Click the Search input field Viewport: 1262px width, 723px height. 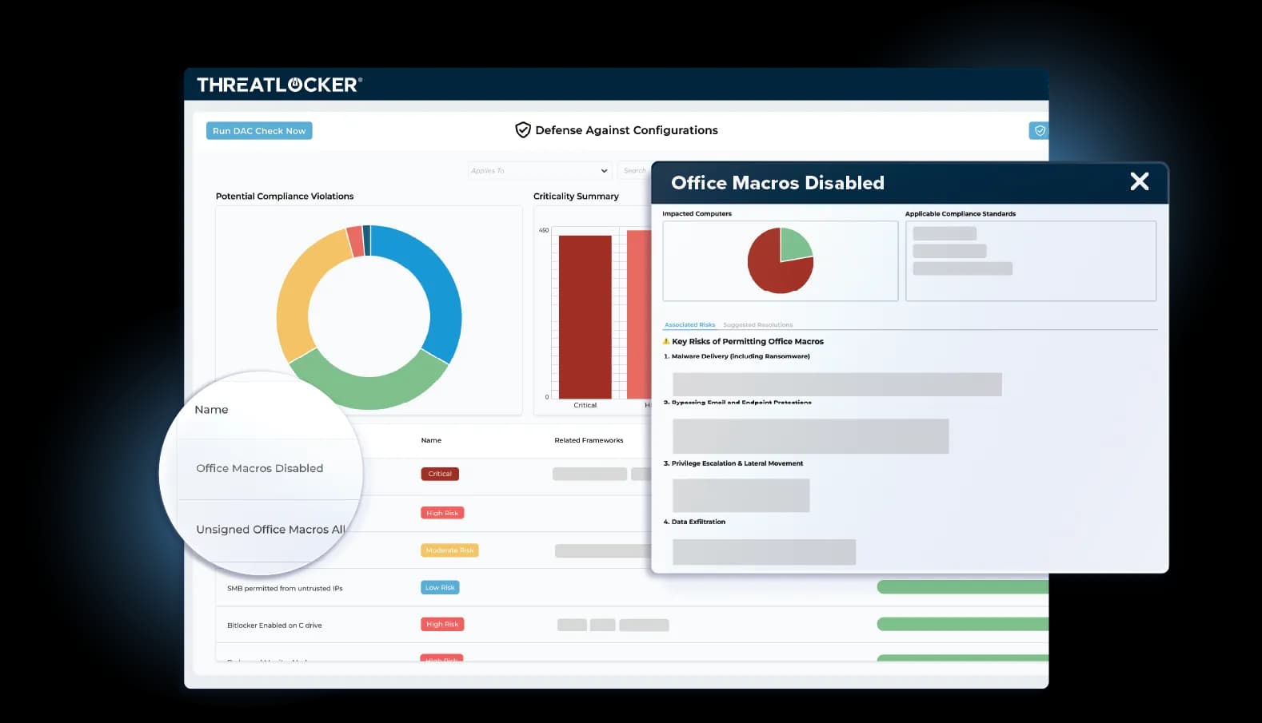pyautogui.click(x=635, y=170)
